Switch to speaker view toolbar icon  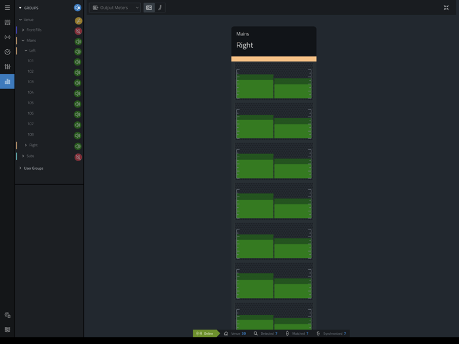(x=160, y=8)
